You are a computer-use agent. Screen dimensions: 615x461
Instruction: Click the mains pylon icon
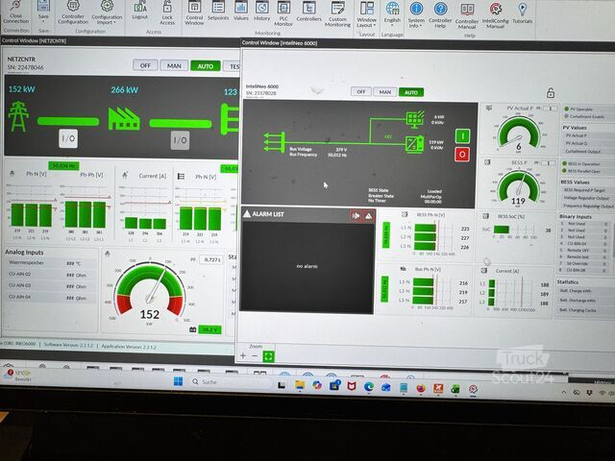coord(17,117)
